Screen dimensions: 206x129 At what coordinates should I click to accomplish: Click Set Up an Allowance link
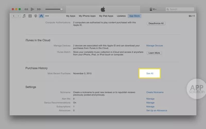[x=157, y=111]
